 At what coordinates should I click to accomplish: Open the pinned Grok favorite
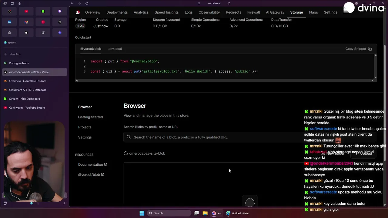pyautogui.click(x=43, y=33)
